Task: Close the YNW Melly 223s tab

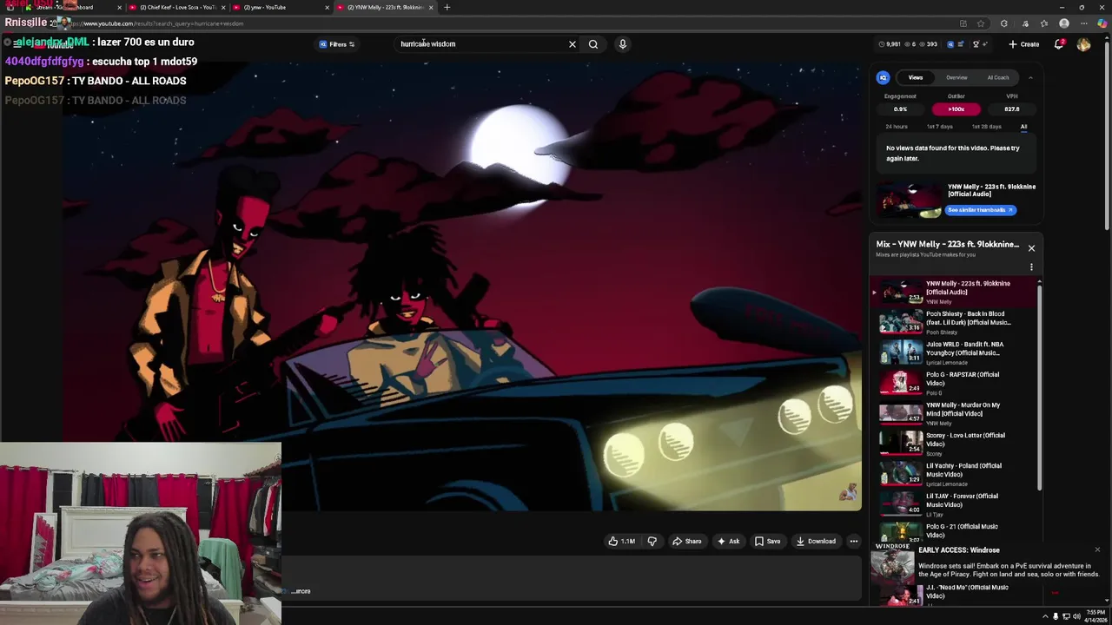Action: 431,7
